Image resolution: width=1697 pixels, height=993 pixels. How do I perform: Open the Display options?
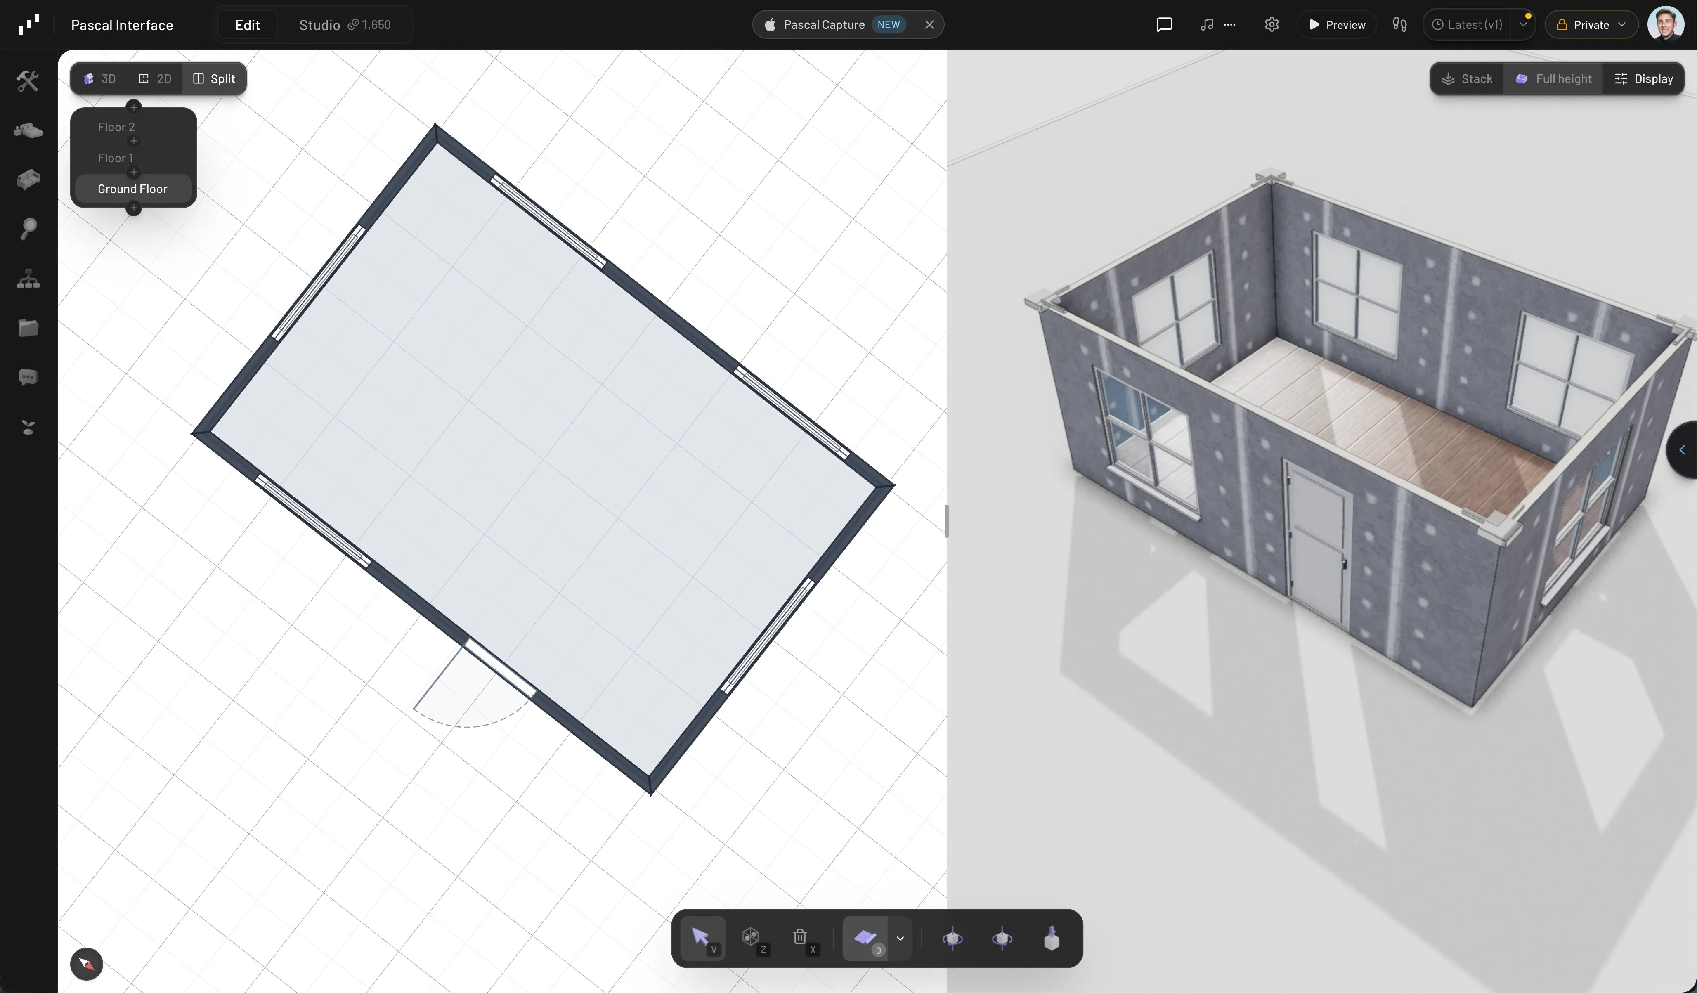[1644, 79]
